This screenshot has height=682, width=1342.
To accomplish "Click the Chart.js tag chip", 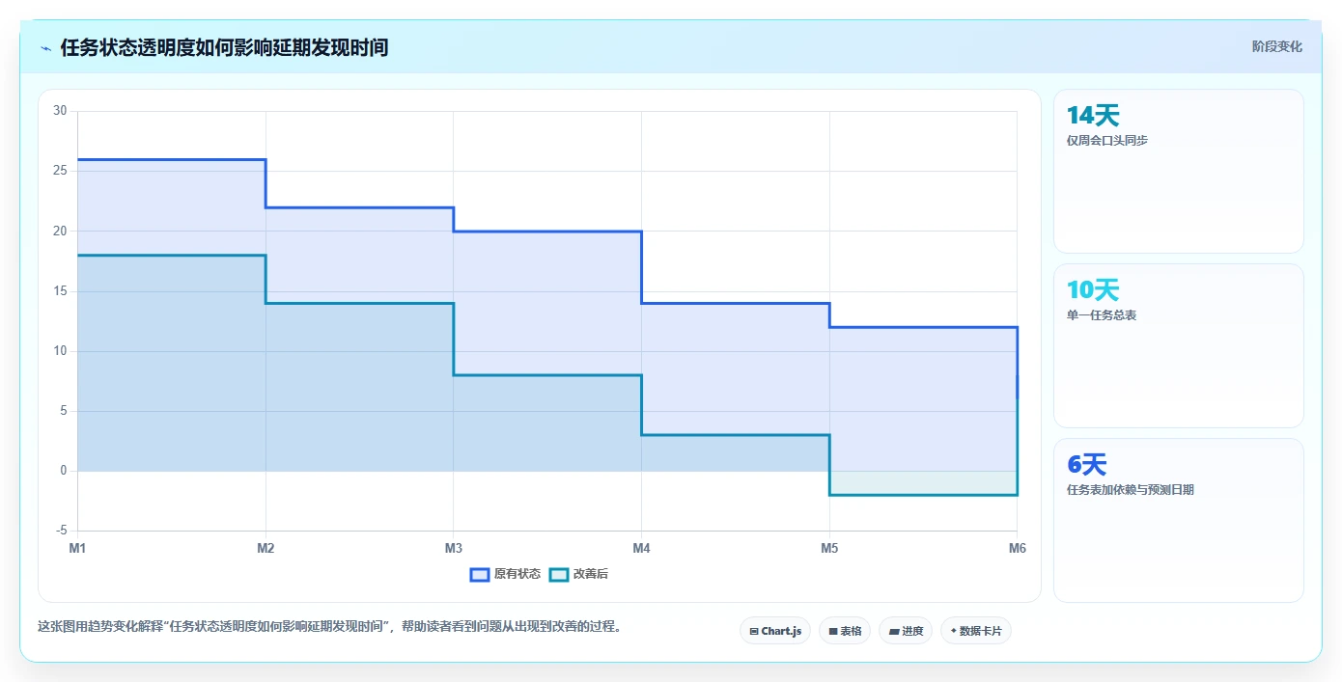I will coord(775,631).
